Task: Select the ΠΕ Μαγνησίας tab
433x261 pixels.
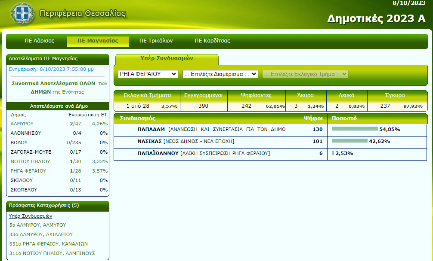Action: (x=98, y=41)
